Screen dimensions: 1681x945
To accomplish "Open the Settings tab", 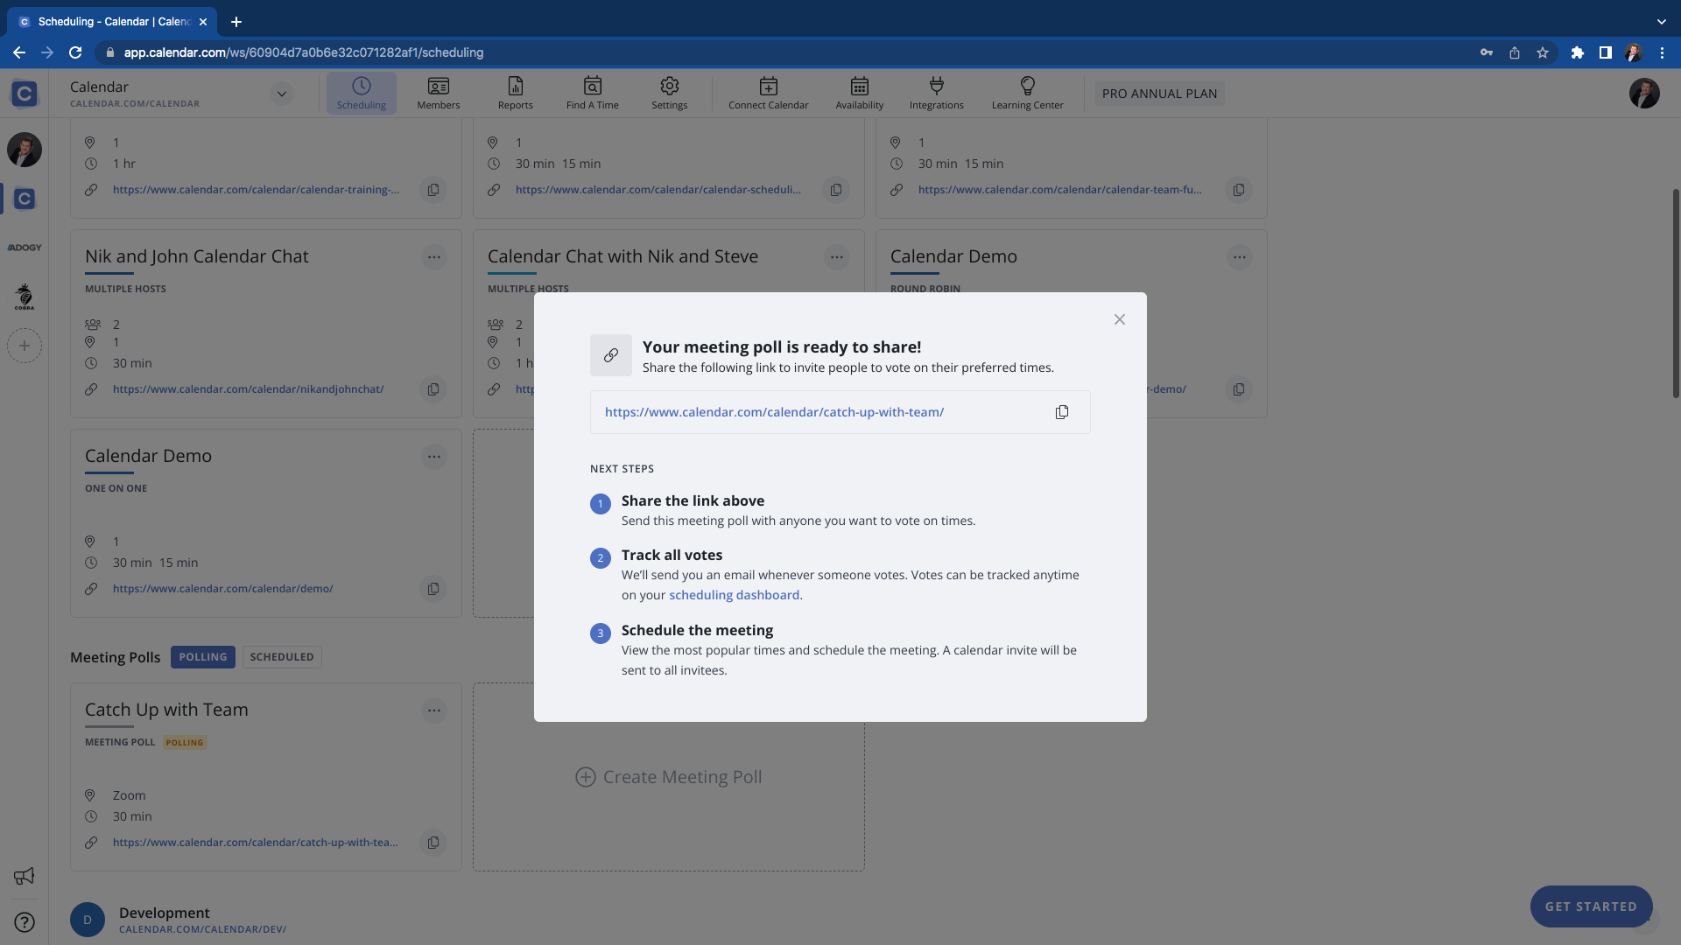I will [670, 93].
